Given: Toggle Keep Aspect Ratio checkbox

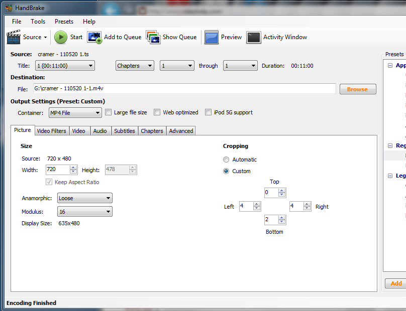Looking at the screenshot, I should (49, 182).
